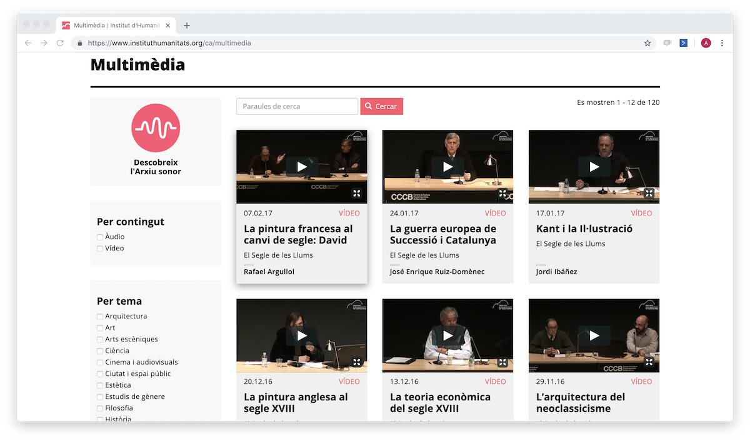Select Cinema i audiovisuals theme filter

tap(100, 363)
